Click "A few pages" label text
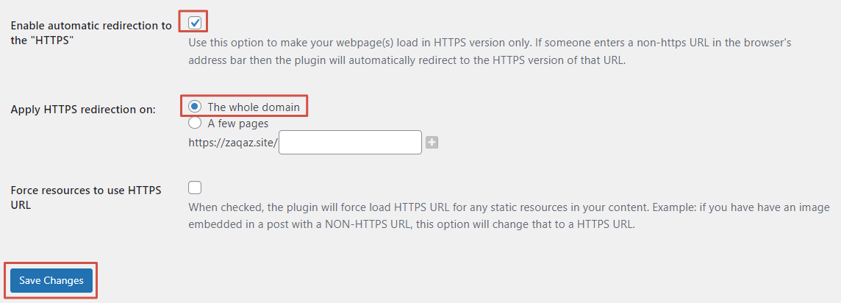This screenshot has width=841, height=303. (238, 124)
